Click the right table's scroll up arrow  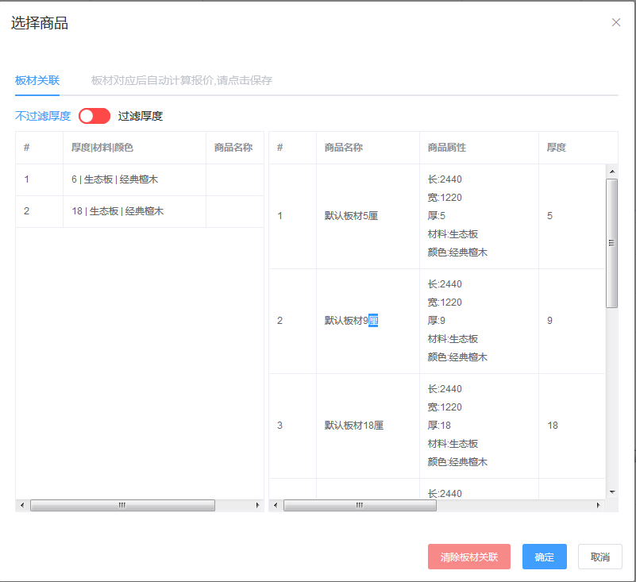(611, 172)
